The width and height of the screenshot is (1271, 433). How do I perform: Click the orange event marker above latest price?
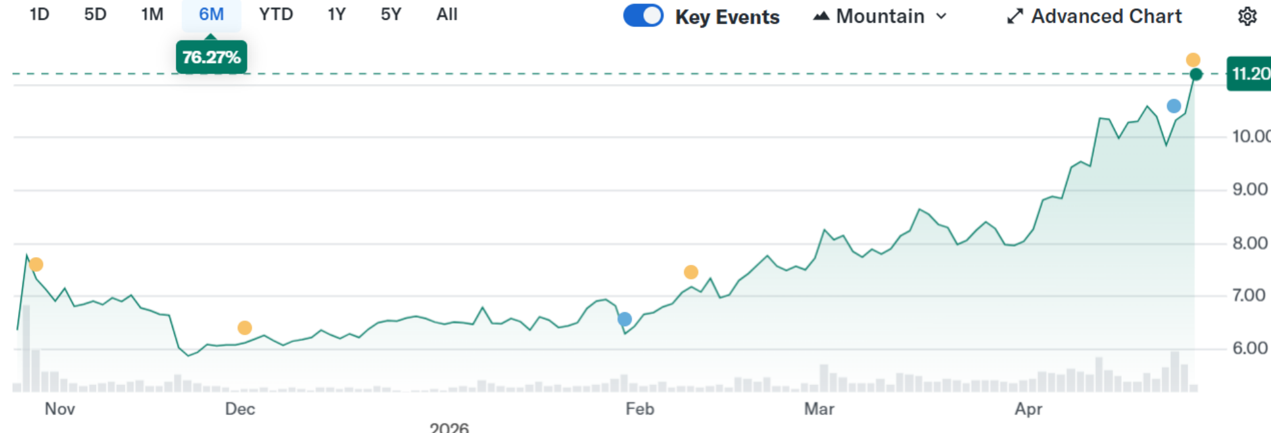1193,60
